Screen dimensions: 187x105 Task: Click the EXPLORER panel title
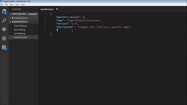(x=16, y=9)
